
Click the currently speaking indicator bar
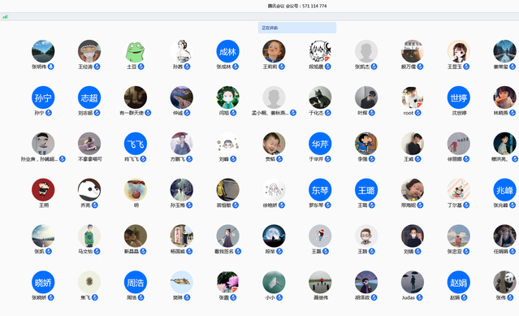(297, 28)
